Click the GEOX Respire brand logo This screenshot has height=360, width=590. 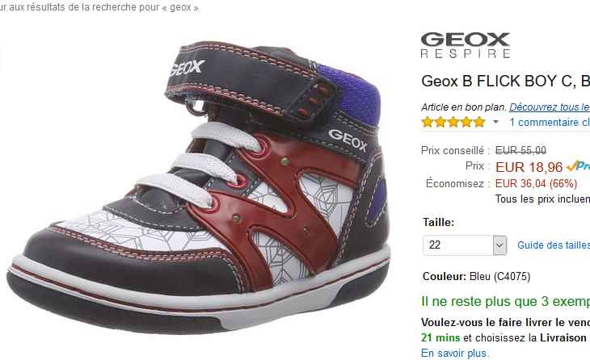coord(466,45)
